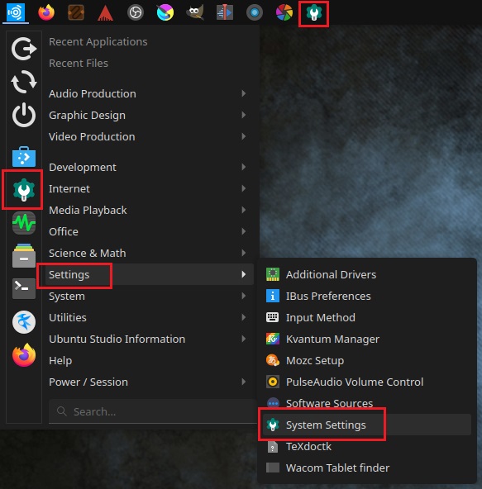
Task: Click the power off icon in sidebar
Action: (24, 115)
